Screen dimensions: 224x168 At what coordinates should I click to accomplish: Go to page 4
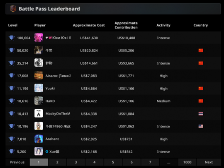click(x=95, y=162)
